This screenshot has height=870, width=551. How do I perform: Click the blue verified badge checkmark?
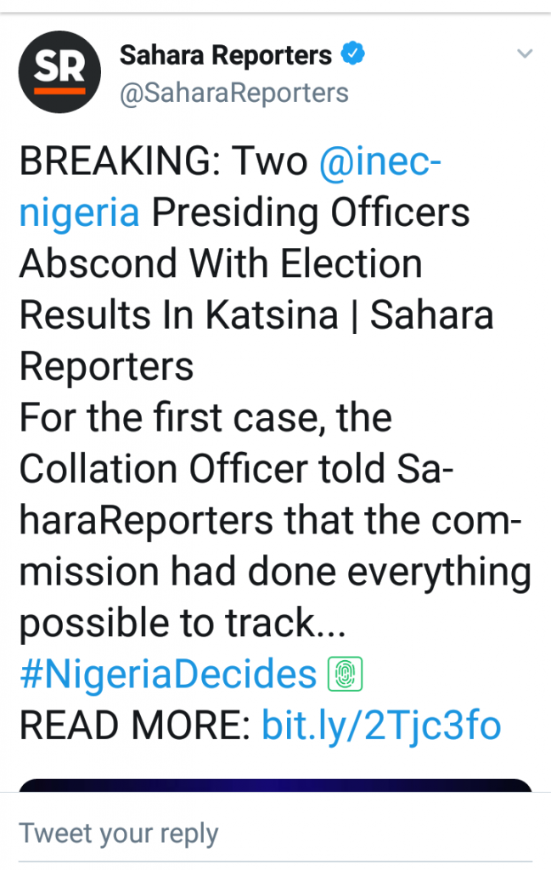click(x=351, y=55)
